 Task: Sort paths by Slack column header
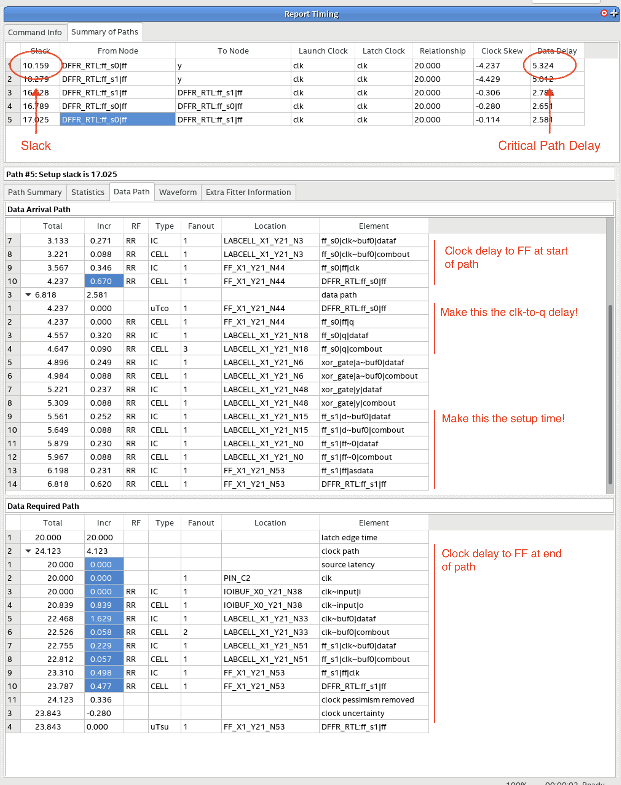click(x=40, y=51)
